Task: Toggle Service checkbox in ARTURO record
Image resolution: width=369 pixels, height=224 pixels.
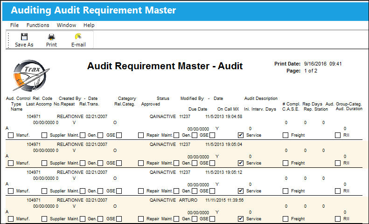Action: click(241, 219)
